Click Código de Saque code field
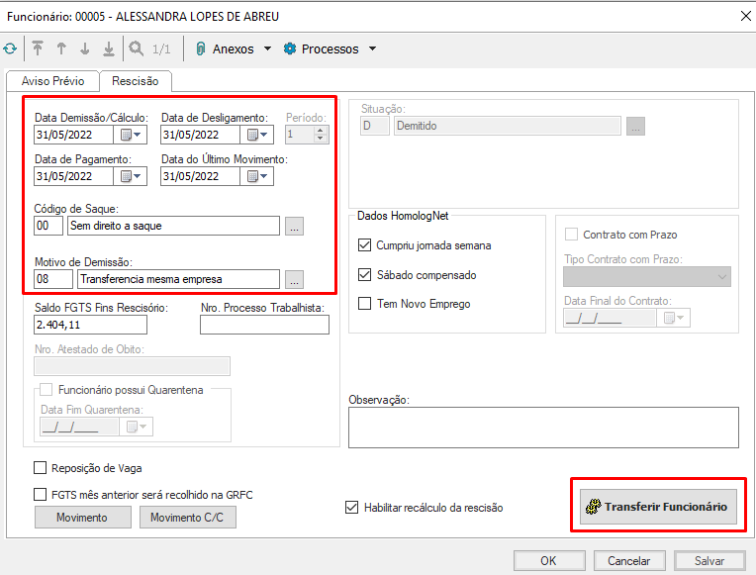The width and height of the screenshot is (756, 575). pos(48,226)
